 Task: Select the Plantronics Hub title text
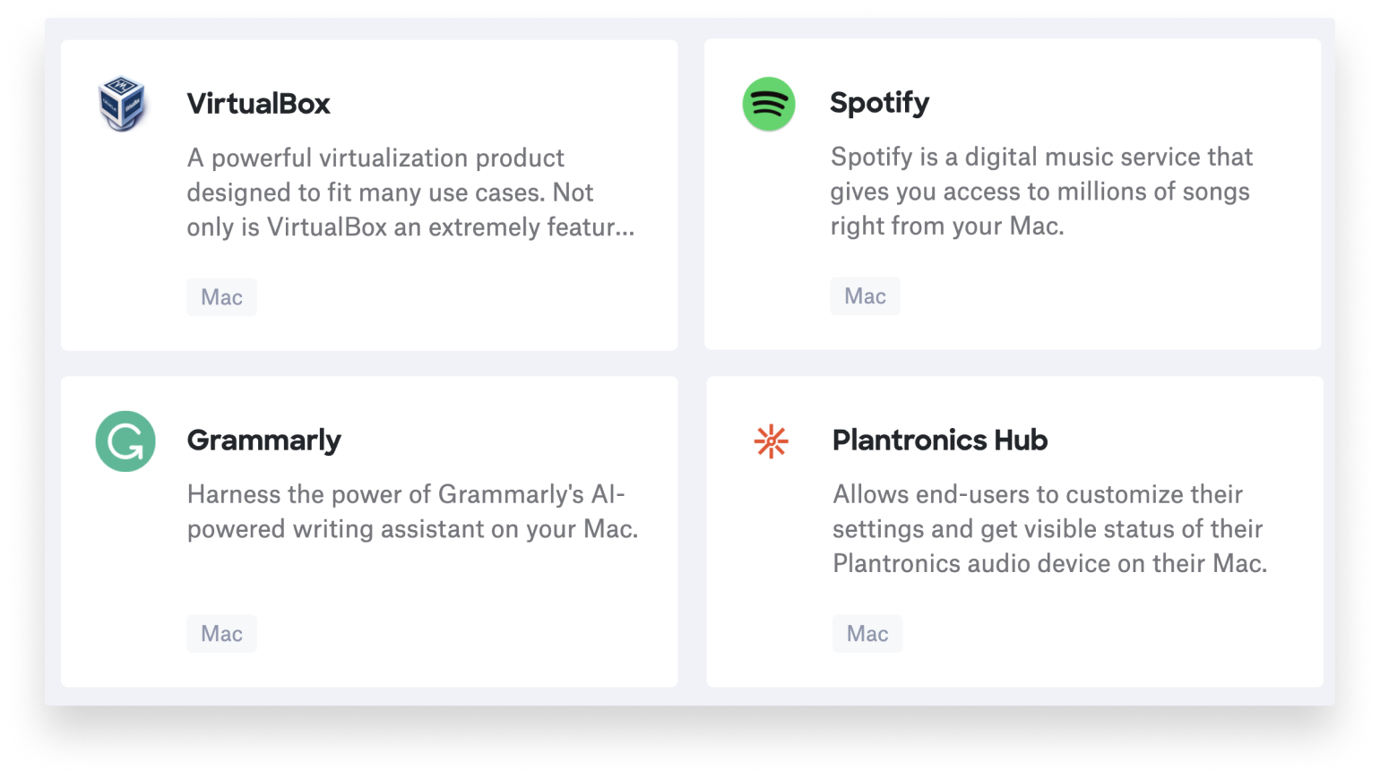point(938,440)
